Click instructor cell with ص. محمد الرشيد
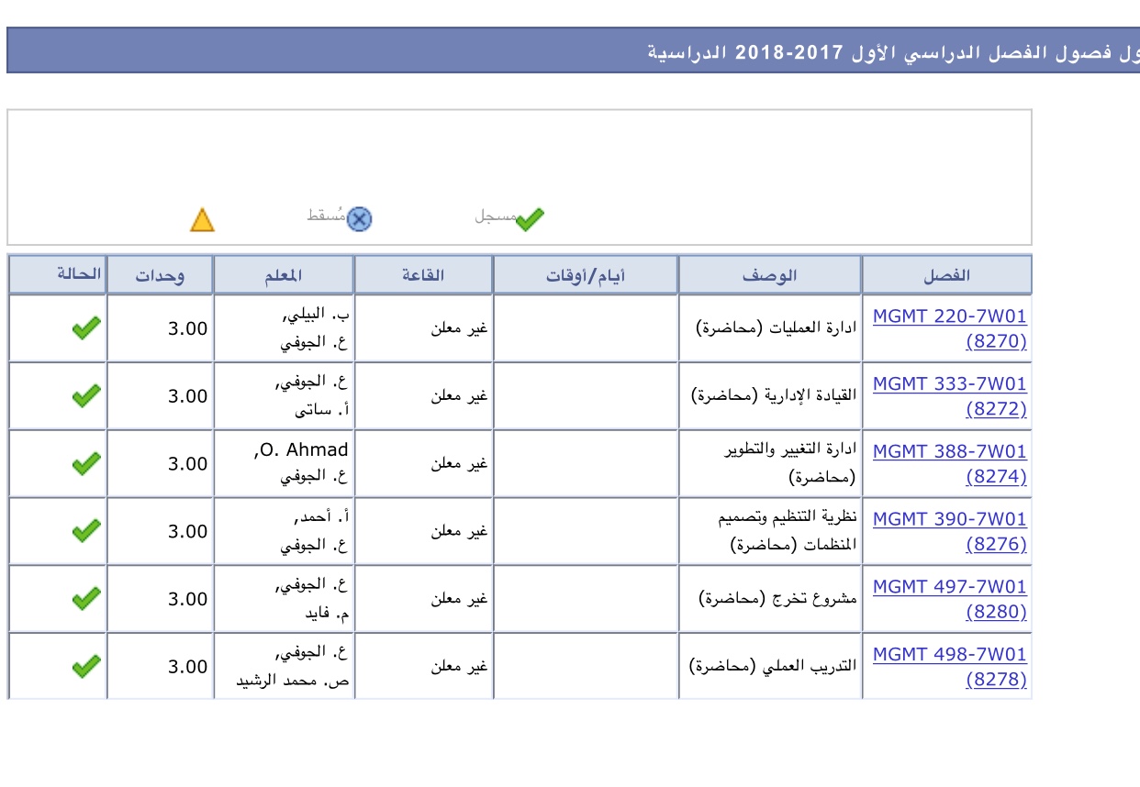The height and width of the screenshot is (787, 1140). tap(284, 667)
